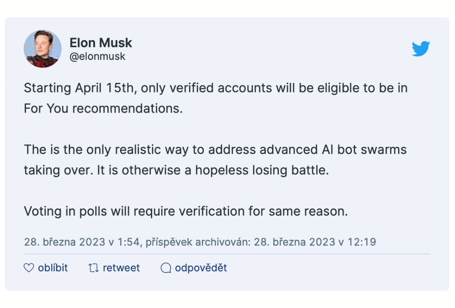Click the reply speech bubble icon
Image resolution: width=455 pixels, height=308 pixels.
pyautogui.click(x=166, y=268)
